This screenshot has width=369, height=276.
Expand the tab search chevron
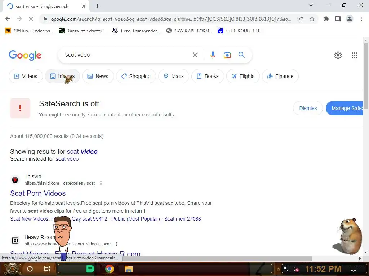(311, 5)
